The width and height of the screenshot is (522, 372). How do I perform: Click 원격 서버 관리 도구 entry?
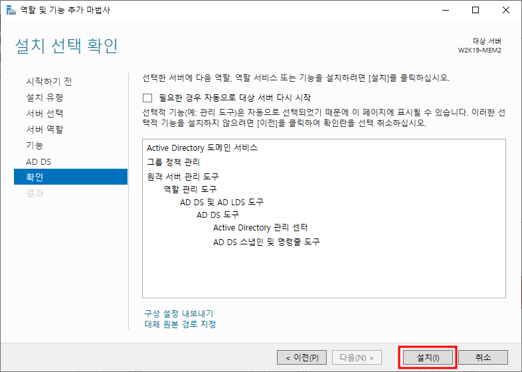tap(183, 177)
